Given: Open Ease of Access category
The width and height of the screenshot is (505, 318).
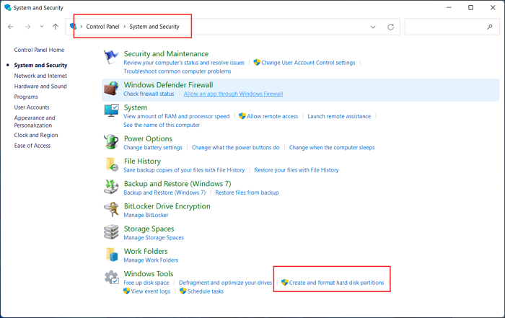Looking at the screenshot, I should pos(32,146).
